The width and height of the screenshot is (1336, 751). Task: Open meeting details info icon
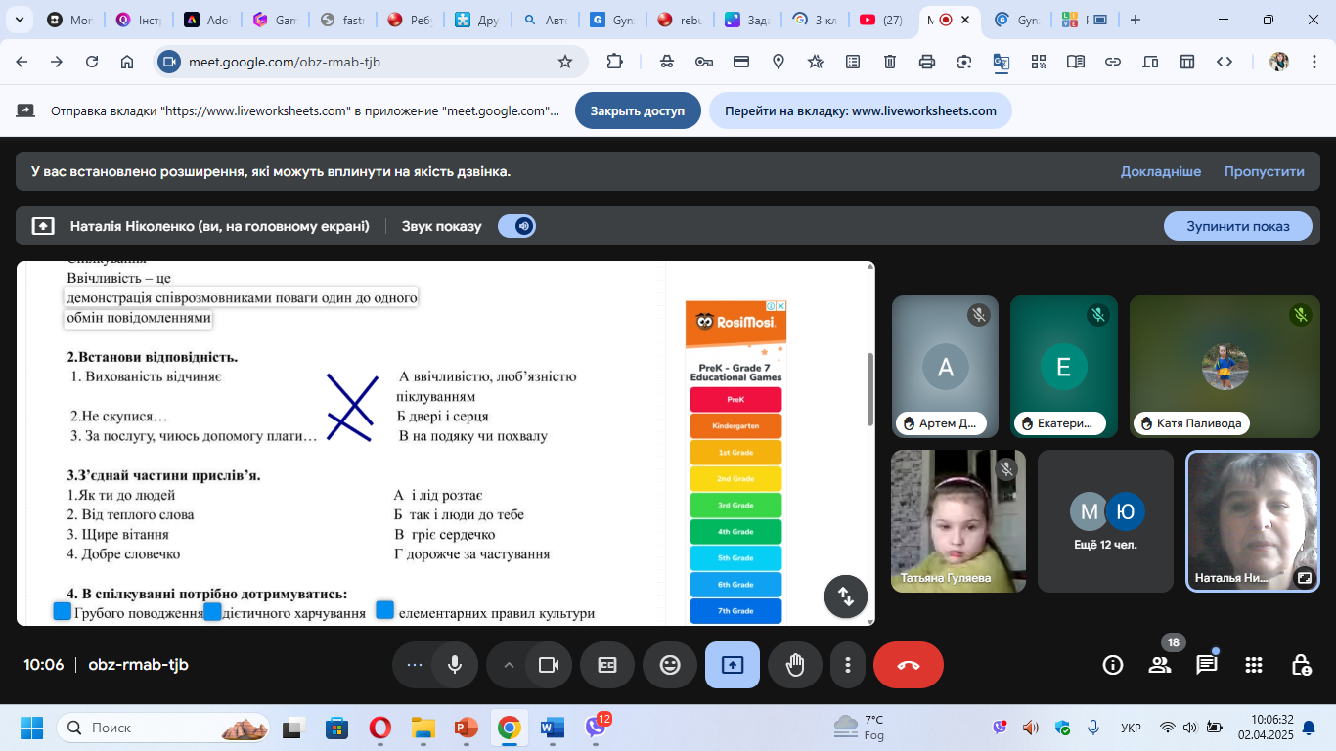pos(1113,665)
